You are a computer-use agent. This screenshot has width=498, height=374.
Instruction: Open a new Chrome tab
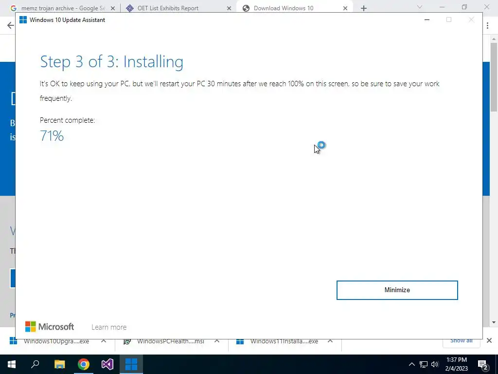pos(364,8)
